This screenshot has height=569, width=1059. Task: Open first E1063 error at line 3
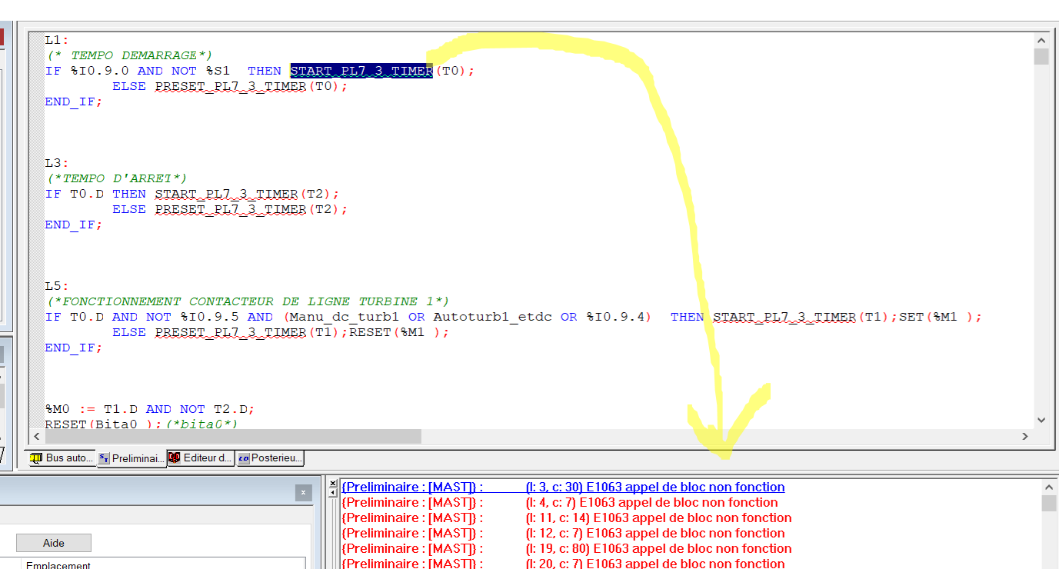point(563,487)
